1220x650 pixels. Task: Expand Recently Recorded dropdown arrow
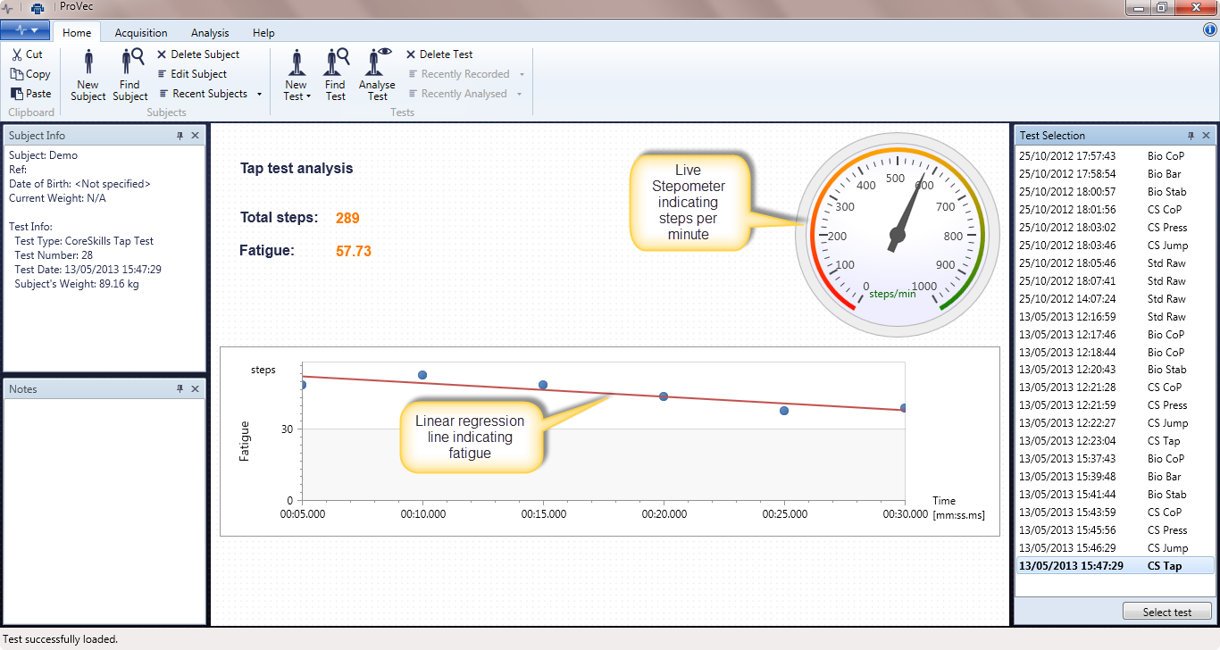[x=522, y=74]
